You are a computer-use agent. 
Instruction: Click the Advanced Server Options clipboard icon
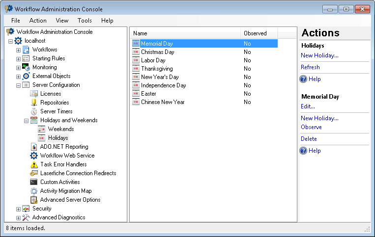pos(34,200)
